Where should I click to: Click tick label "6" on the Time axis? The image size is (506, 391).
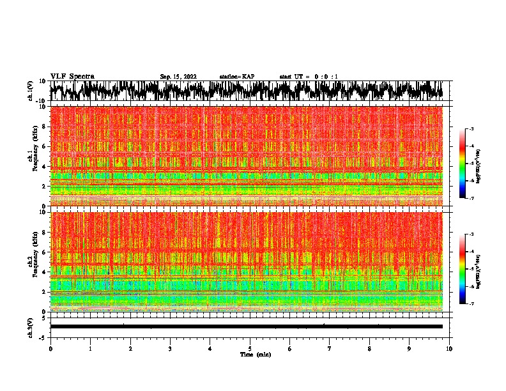[290, 349]
